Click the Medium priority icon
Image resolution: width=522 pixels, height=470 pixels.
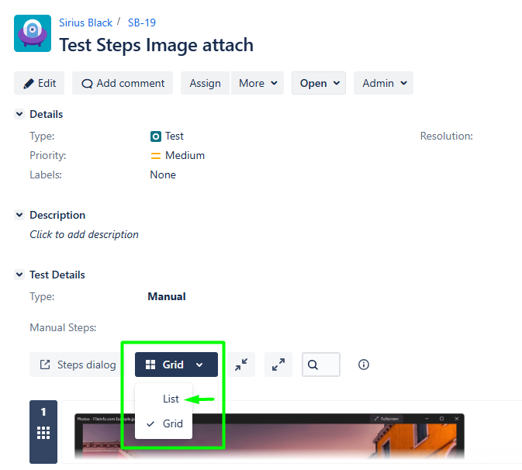click(x=156, y=156)
